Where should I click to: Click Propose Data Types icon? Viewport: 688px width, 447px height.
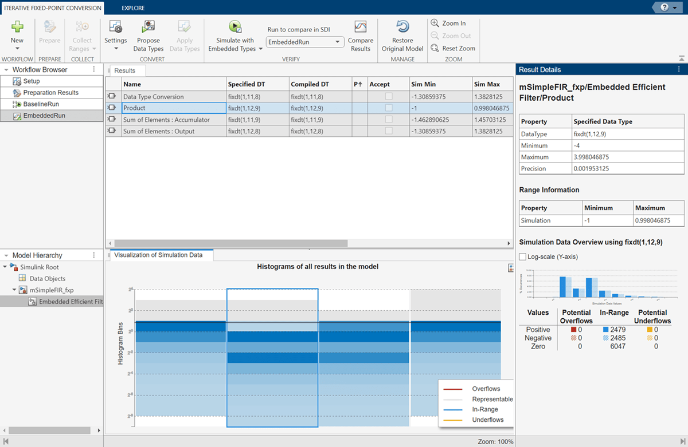(148, 27)
